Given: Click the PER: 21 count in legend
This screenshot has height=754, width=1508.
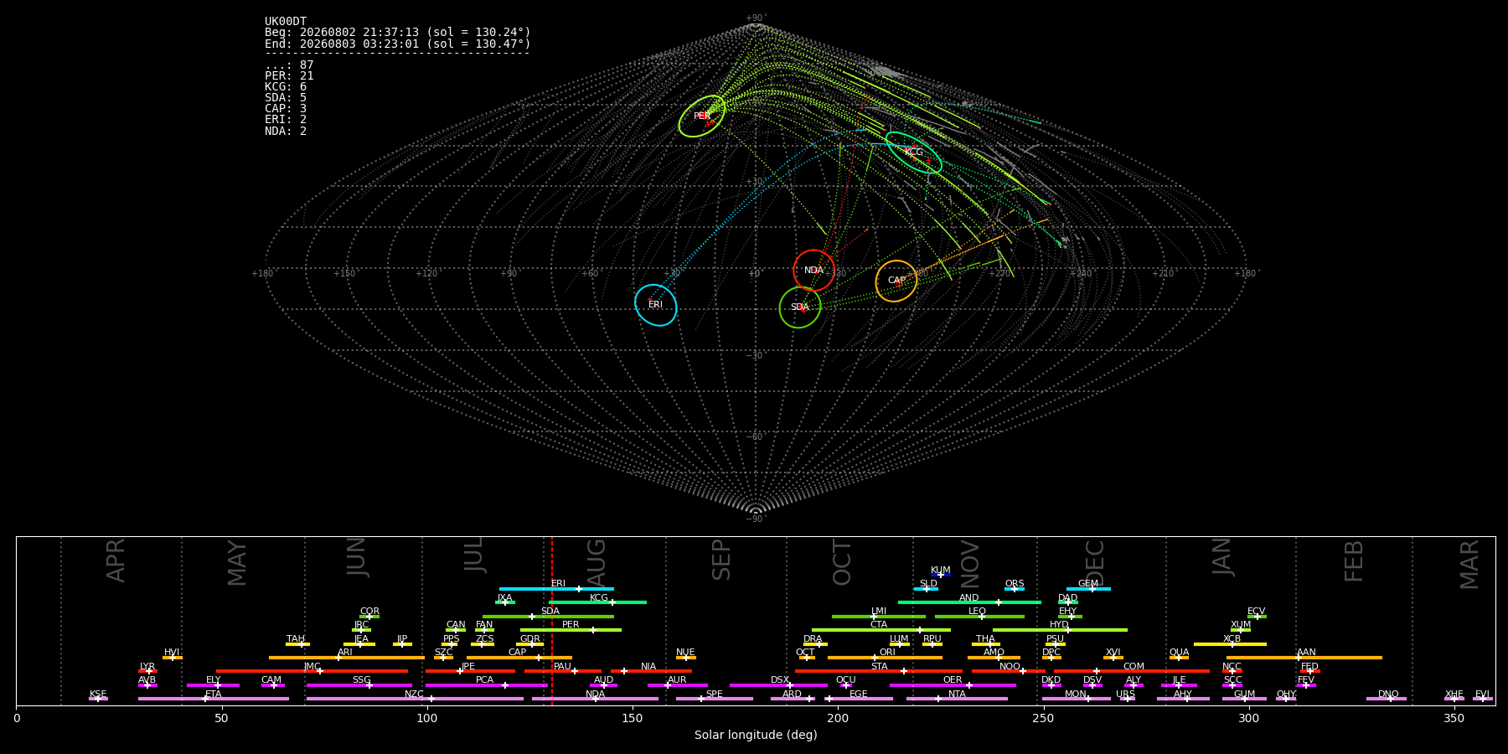Looking at the screenshot, I should [289, 76].
